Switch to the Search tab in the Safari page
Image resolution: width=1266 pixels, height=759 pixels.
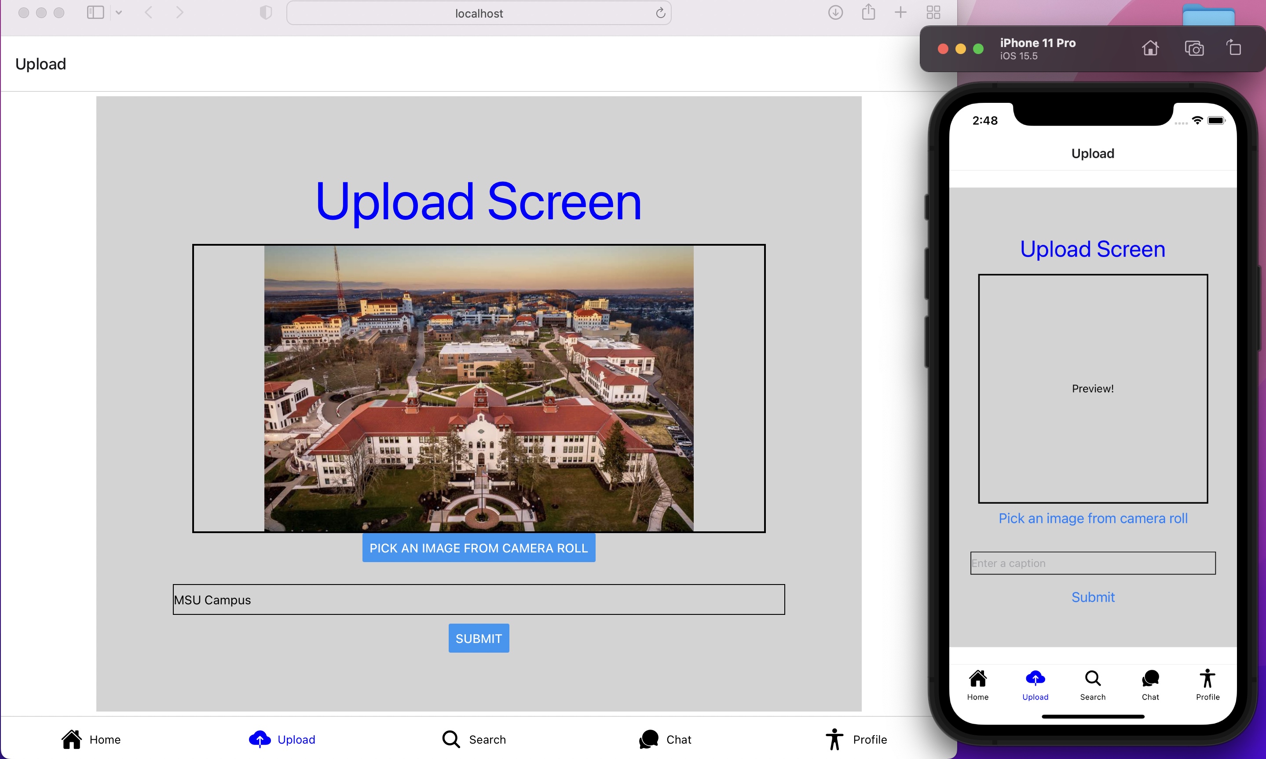[x=474, y=739]
